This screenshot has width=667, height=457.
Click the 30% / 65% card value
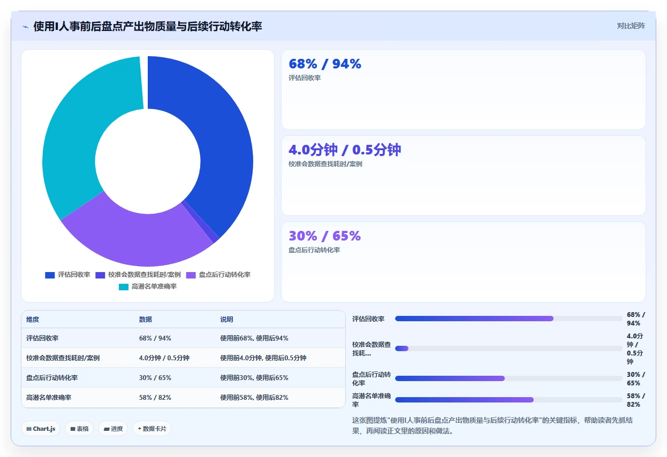point(325,236)
